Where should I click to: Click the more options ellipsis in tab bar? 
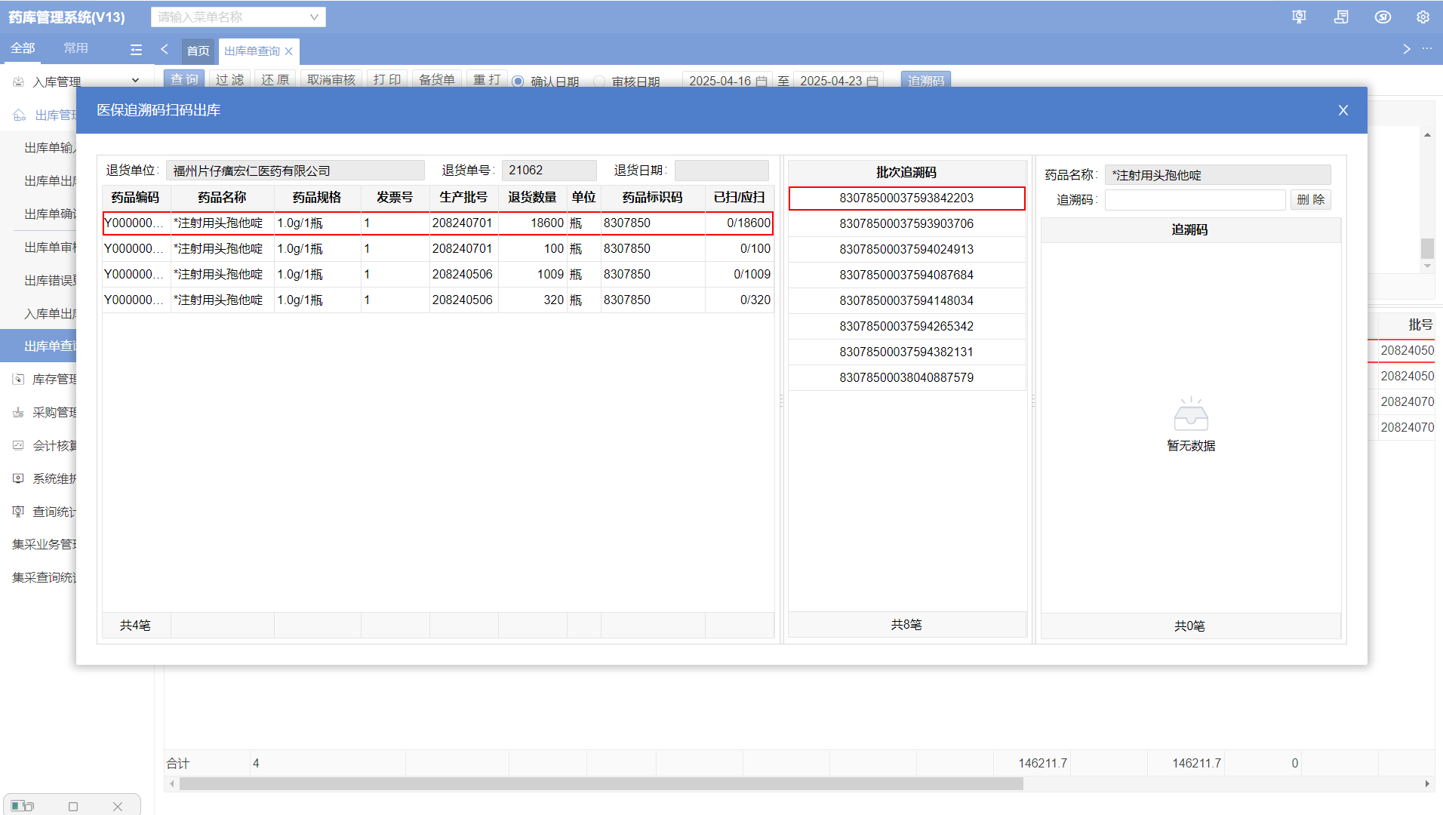[x=1427, y=48]
